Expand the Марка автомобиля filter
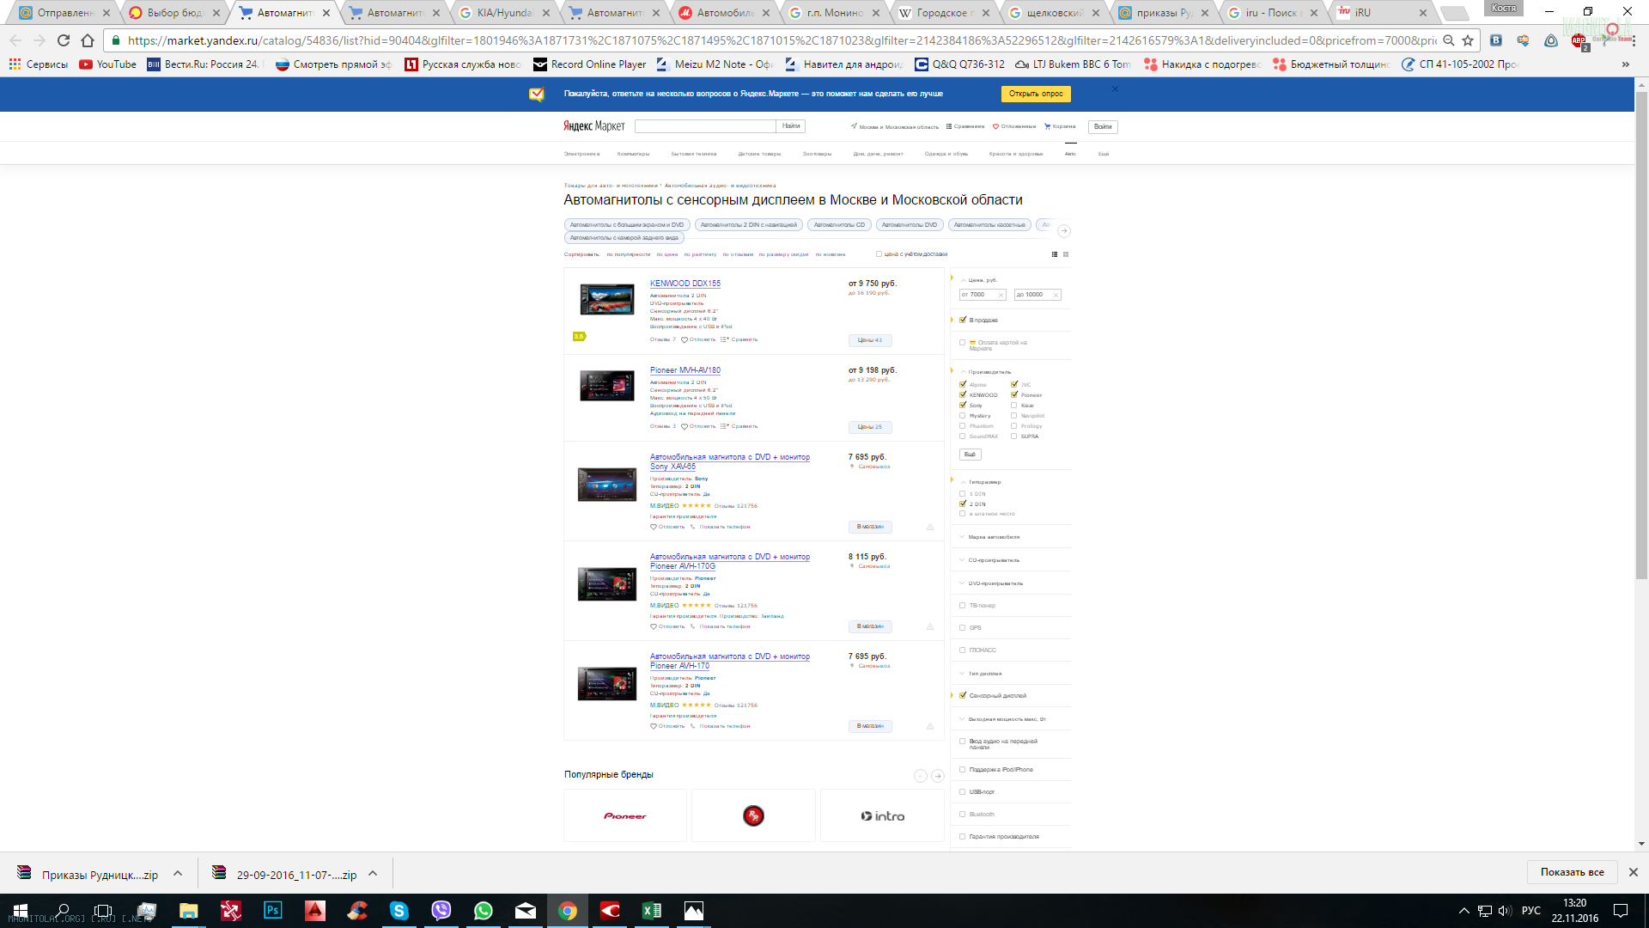Viewport: 1649px width, 928px height. (994, 537)
